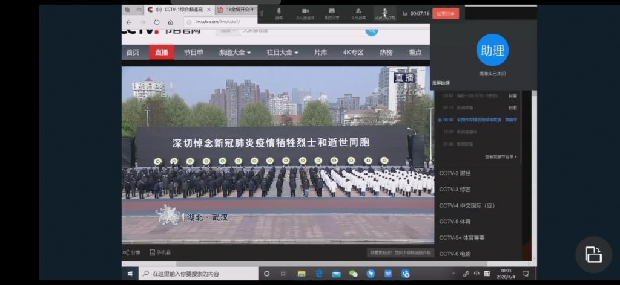Image resolution: width=620 pixels, height=285 pixels.
Task: Click the blue search icon on CCTV site
Action: 371,30
